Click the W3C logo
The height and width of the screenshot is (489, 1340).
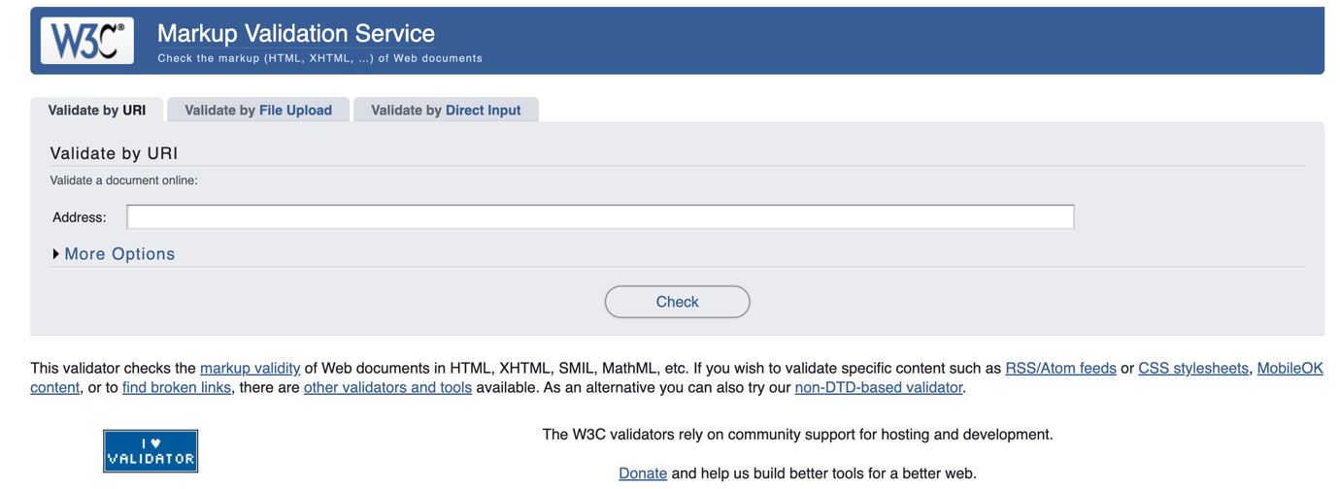86,41
